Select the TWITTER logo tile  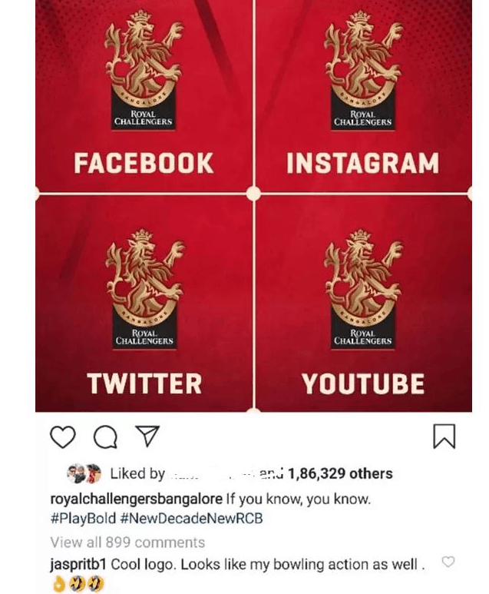[144, 303]
